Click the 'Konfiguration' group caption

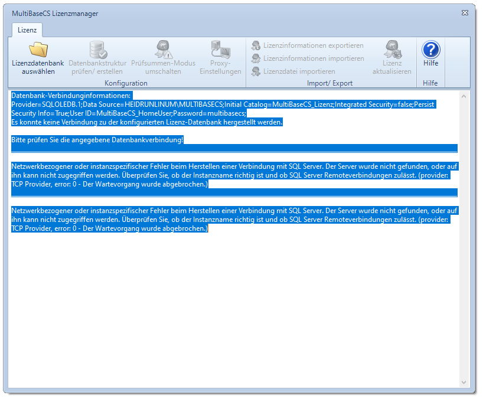[x=126, y=83]
